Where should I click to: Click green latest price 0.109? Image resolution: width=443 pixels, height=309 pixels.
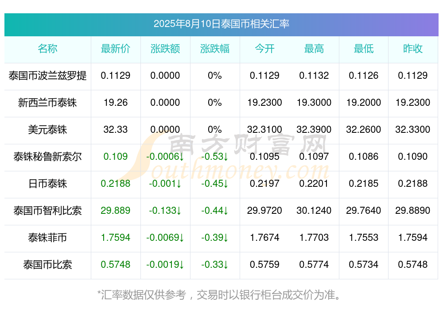pos(116,156)
